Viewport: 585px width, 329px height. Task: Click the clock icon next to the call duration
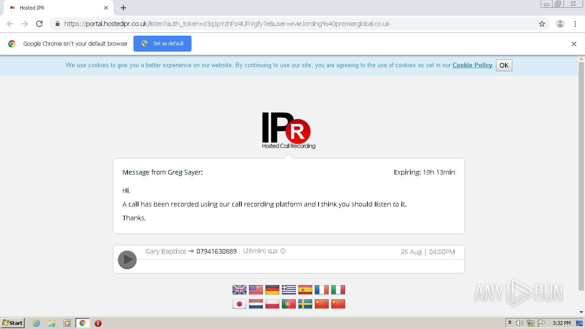(283, 251)
